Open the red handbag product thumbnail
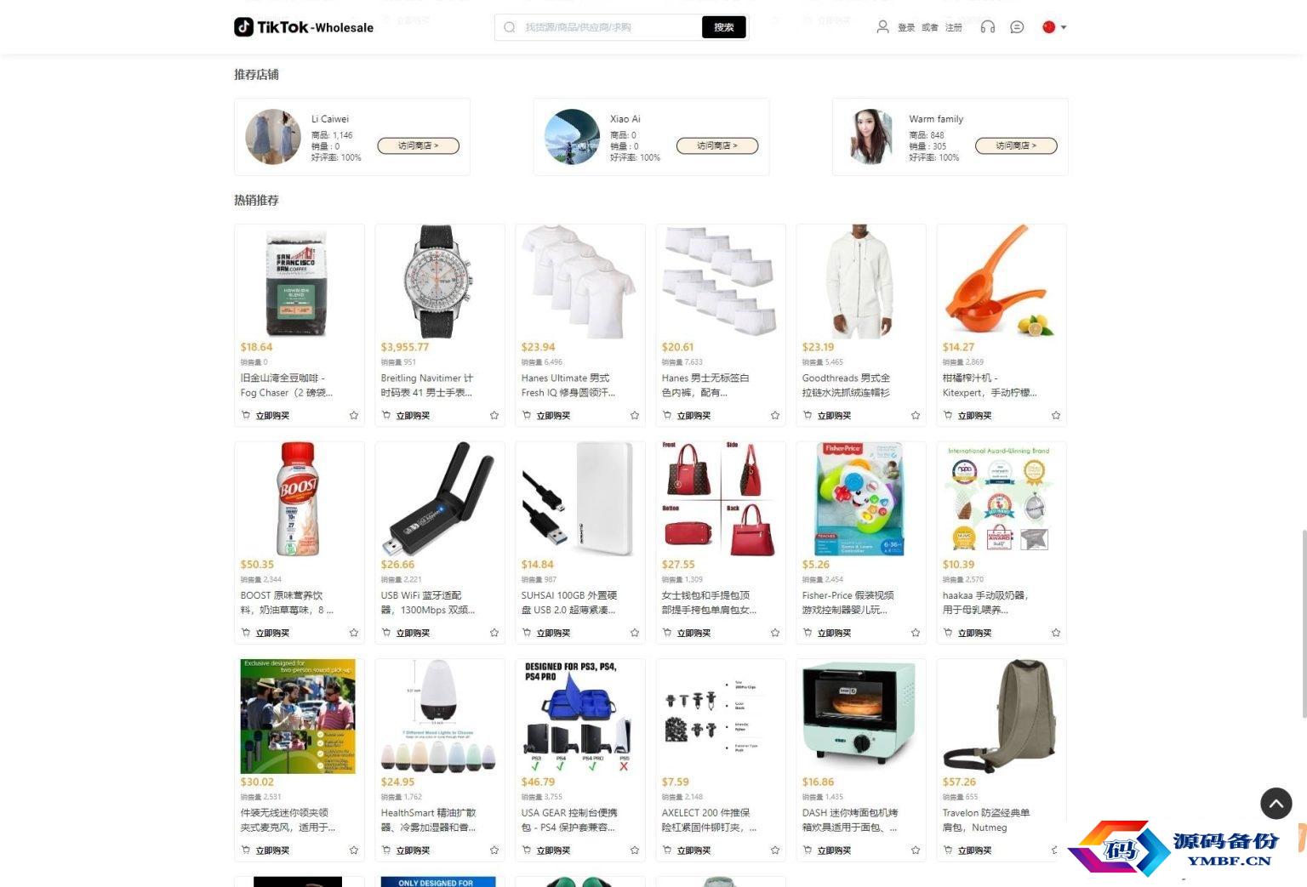 (721, 499)
